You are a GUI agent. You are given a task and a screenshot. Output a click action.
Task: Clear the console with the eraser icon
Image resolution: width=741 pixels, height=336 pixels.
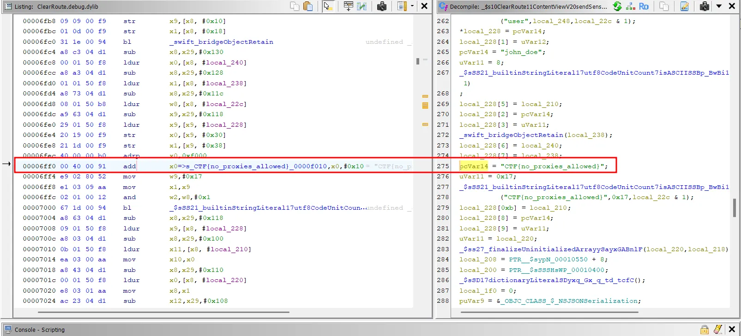(x=718, y=330)
